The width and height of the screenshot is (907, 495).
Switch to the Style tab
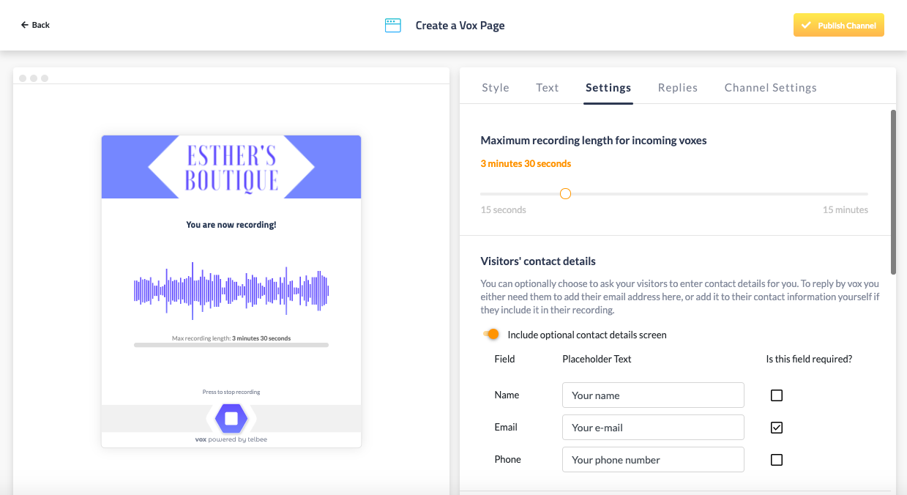pos(496,88)
